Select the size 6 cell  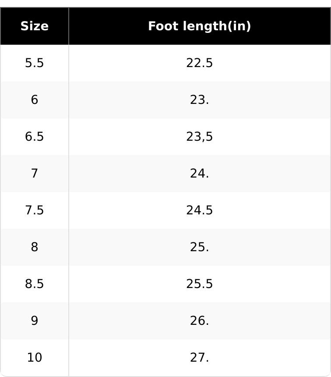pos(34,100)
